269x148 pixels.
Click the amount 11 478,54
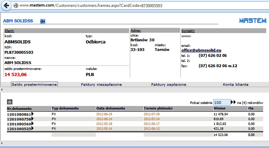(221, 114)
